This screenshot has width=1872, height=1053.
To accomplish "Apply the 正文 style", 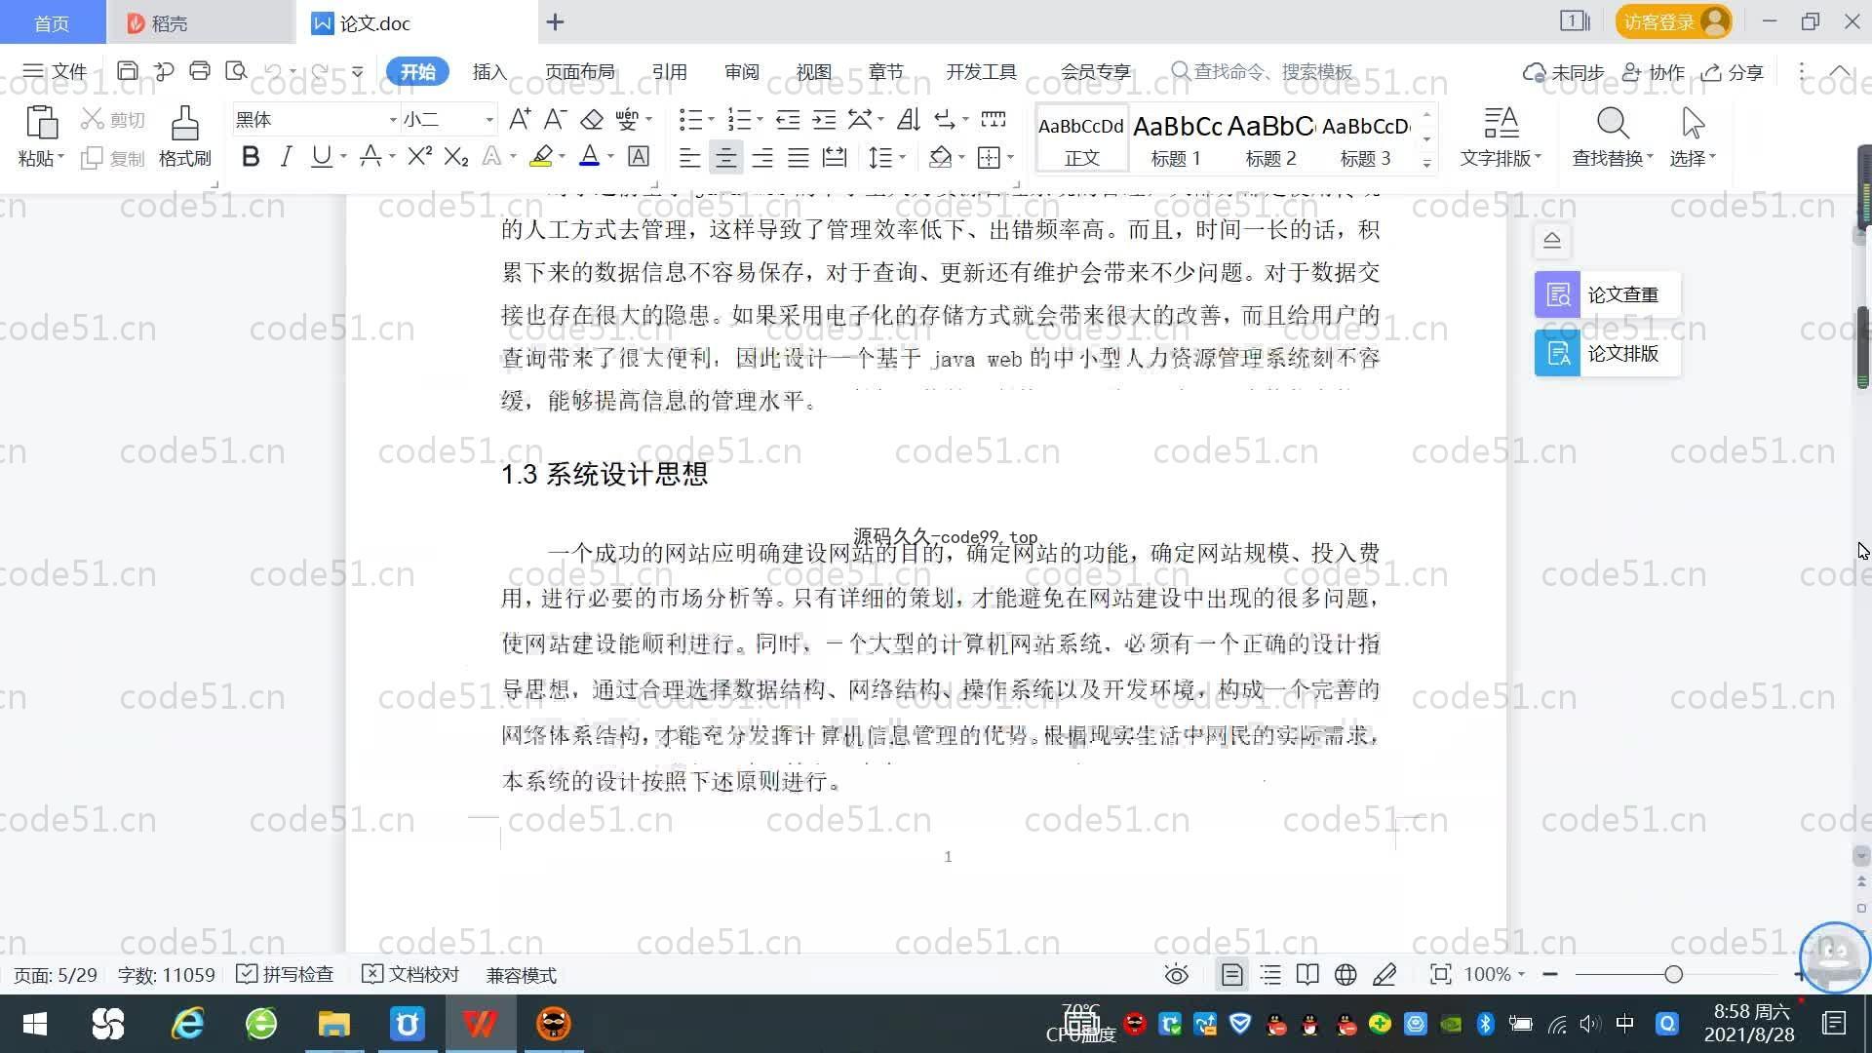I will pyautogui.click(x=1081, y=139).
